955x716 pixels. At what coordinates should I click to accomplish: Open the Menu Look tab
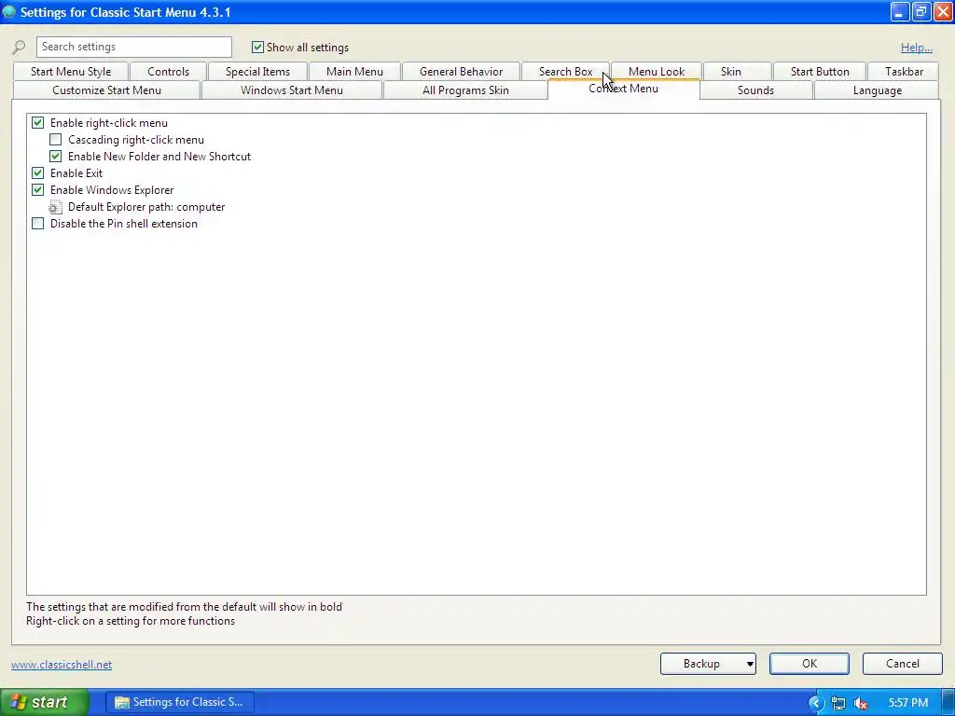click(657, 71)
